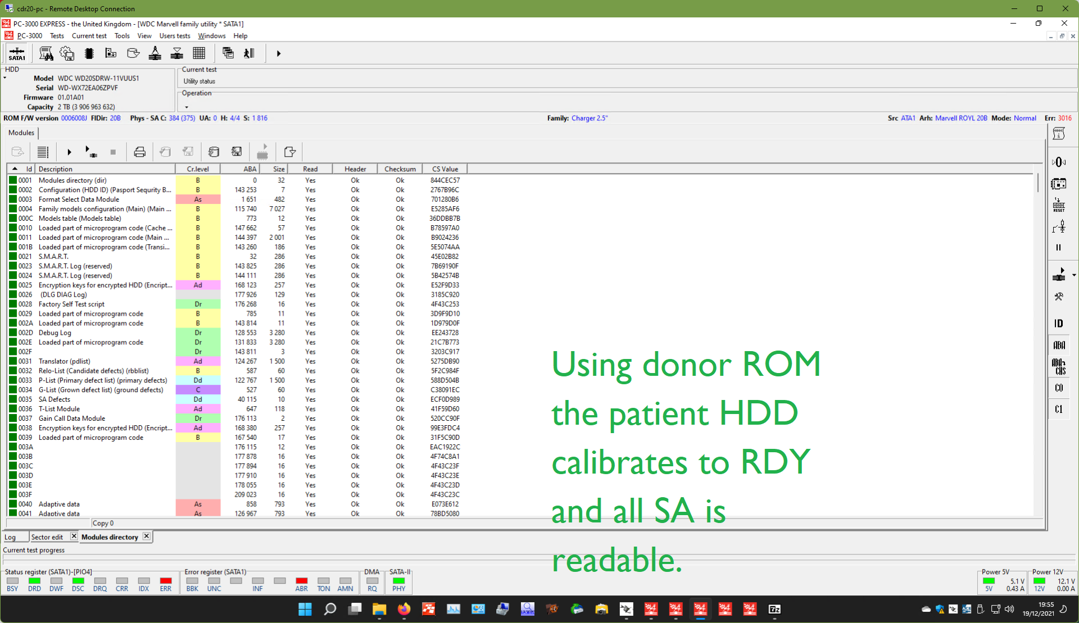
Task: Collapse the HDD info panel arrow
Action: [x=5, y=78]
